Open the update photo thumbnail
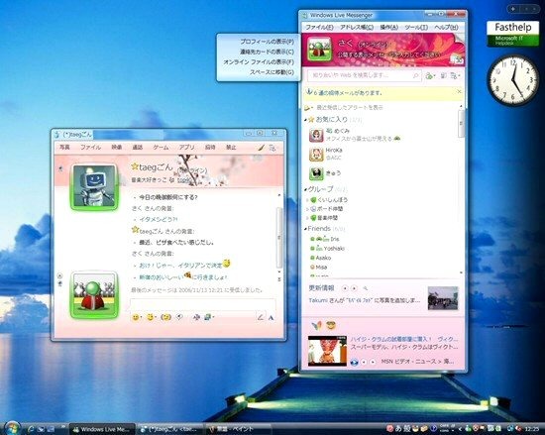Image resolution: width=545 pixels, height=435 pixels. [443, 298]
